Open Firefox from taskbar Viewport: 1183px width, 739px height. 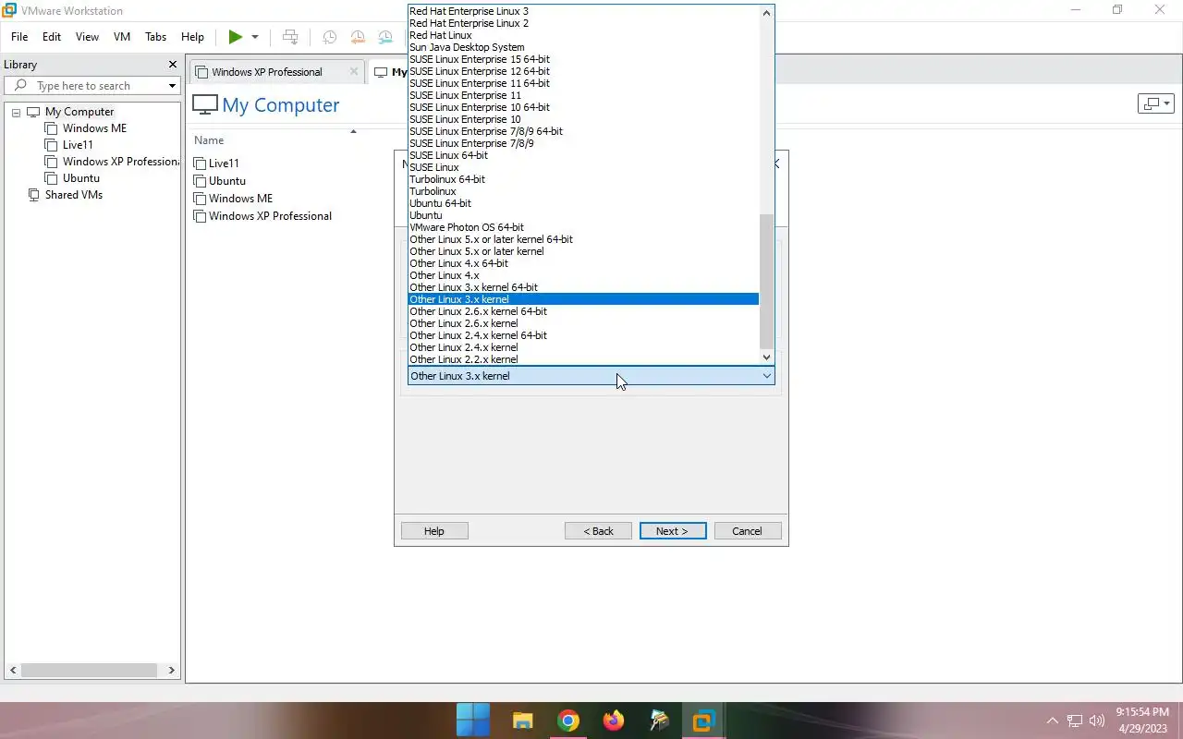click(614, 721)
